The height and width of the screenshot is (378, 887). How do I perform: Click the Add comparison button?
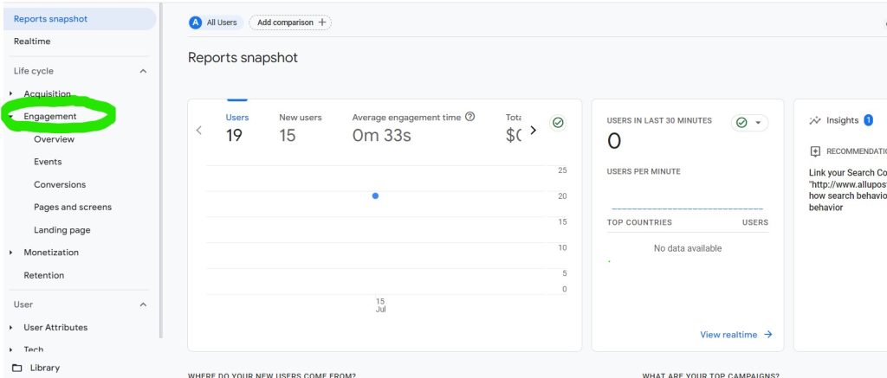click(290, 22)
